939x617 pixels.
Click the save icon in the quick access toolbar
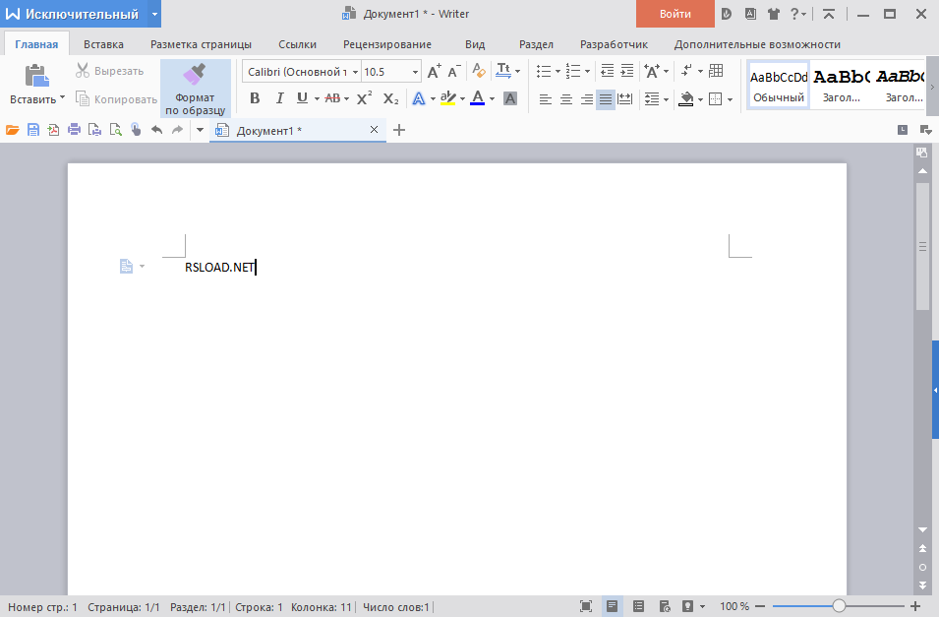coord(32,130)
